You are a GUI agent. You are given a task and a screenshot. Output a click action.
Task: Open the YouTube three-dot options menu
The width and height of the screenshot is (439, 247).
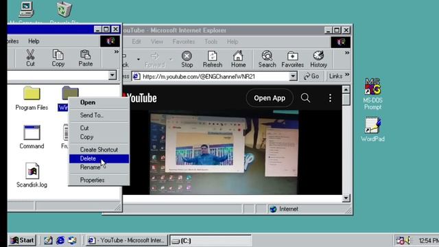click(x=331, y=98)
